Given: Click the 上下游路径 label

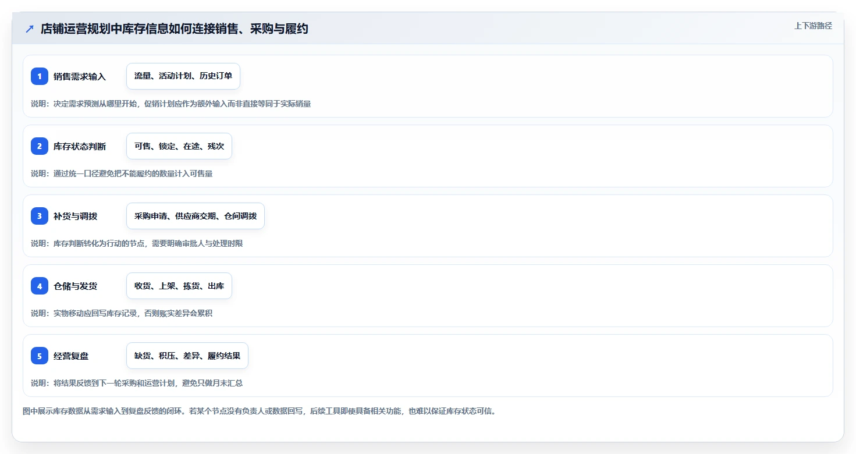Looking at the screenshot, I should click(813, 26).
